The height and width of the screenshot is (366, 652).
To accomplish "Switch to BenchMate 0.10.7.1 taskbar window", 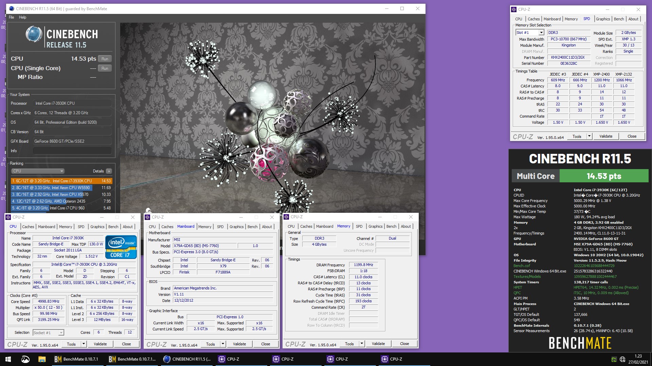I will pyautogui.click(x=77, y=359).
